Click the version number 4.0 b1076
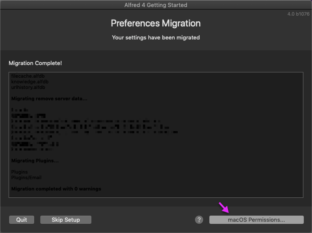Viewport: 312px width, 233px height. pos(298,14)
